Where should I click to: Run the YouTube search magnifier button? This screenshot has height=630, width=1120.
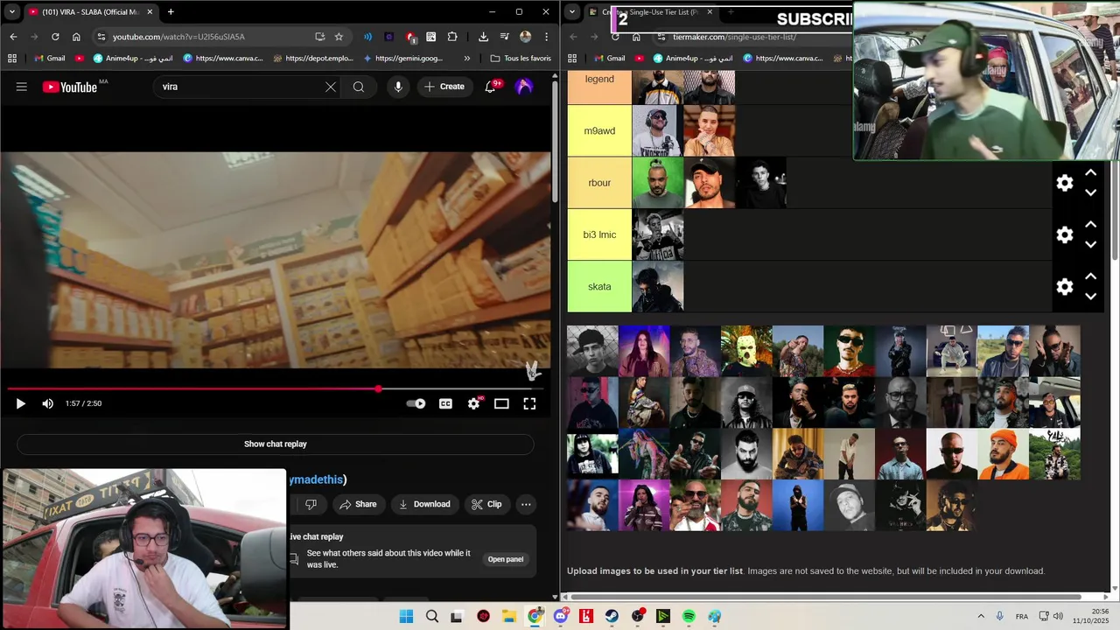click(x=359, y=87)
